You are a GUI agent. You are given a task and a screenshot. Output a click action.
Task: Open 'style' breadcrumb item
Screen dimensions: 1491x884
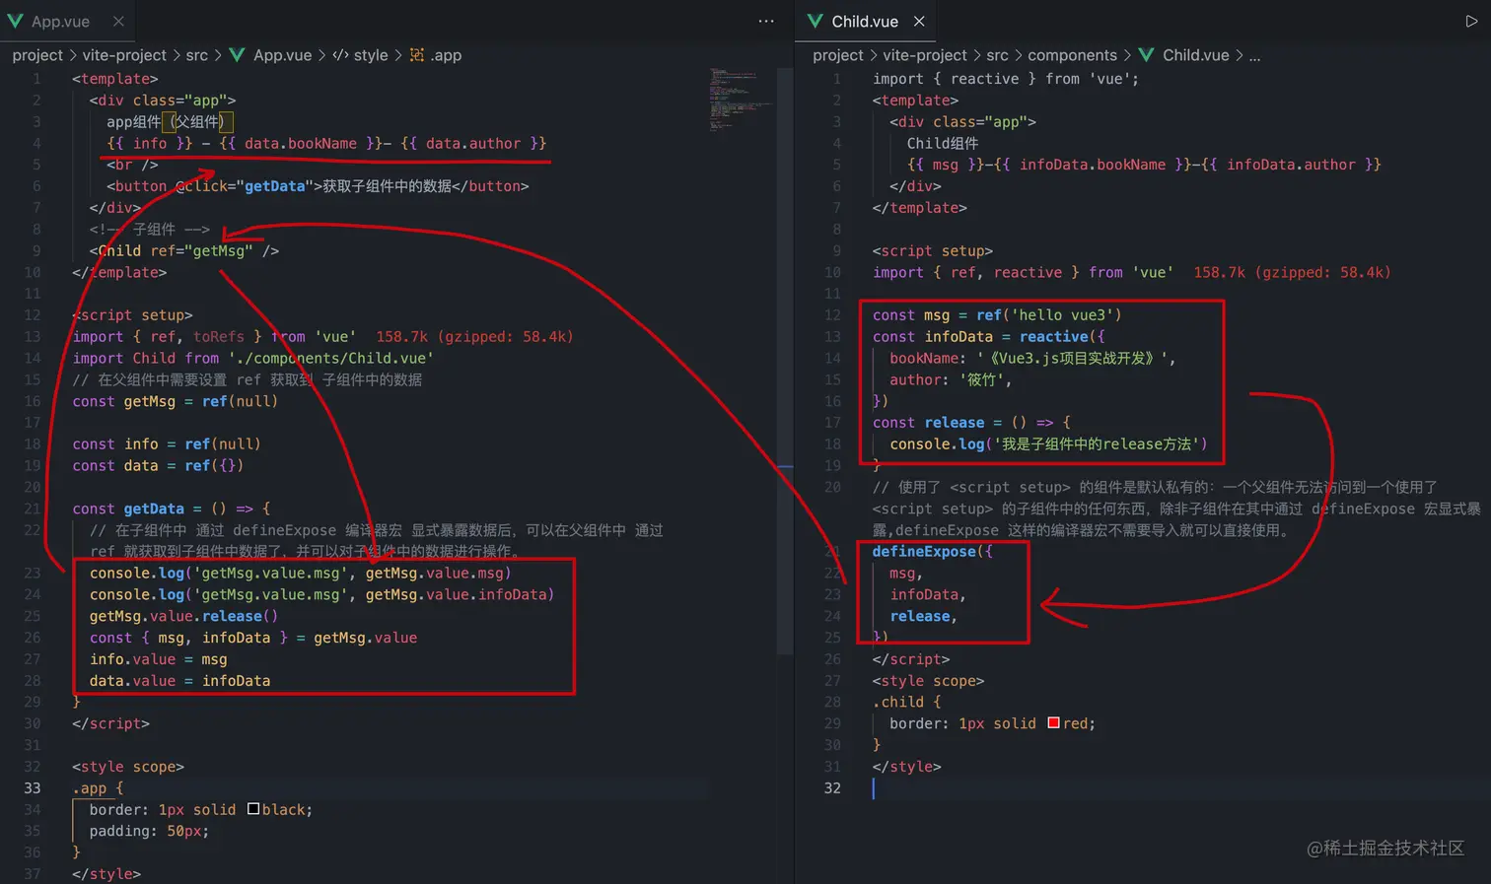click(x=371, y=55)
